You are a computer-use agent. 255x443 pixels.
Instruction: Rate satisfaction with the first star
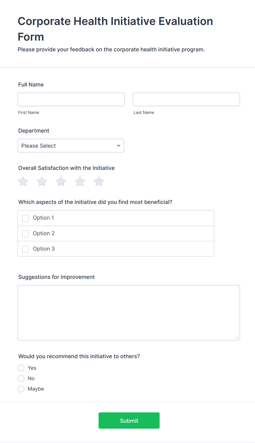(23, 181)
